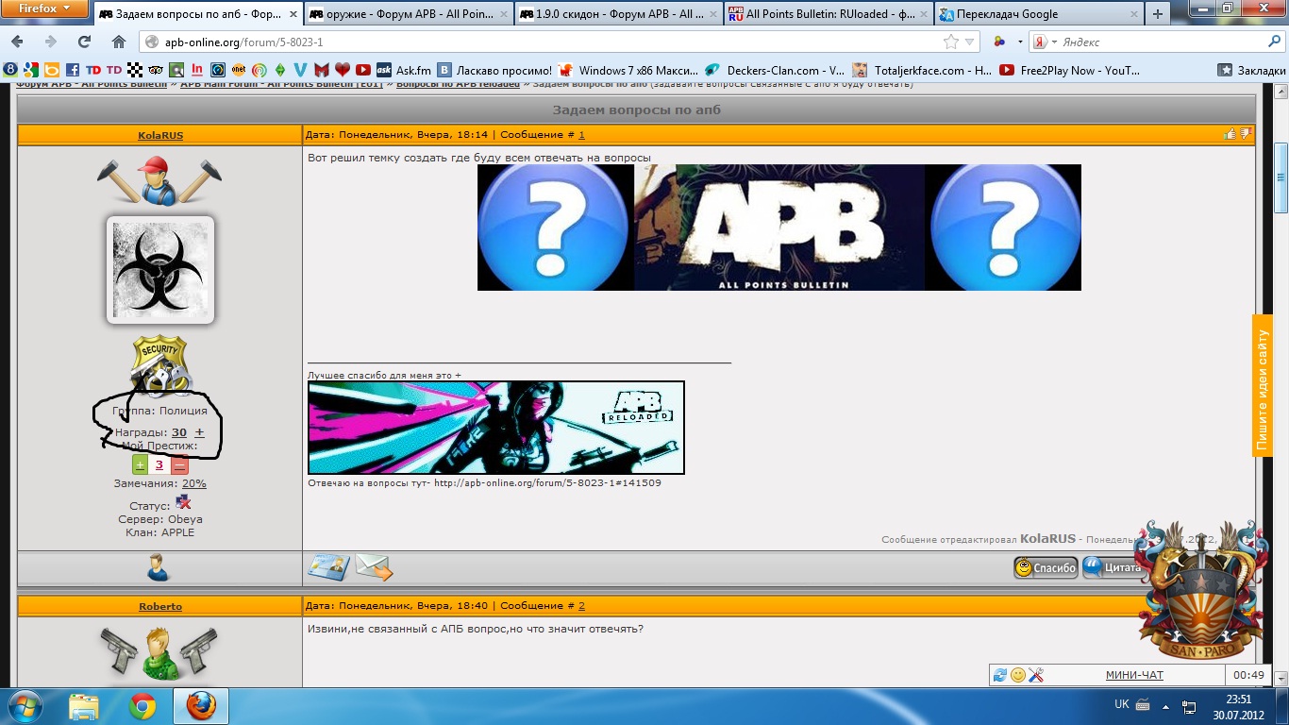
Task: Send private message via envelope icon
Action: pos(374,567)
